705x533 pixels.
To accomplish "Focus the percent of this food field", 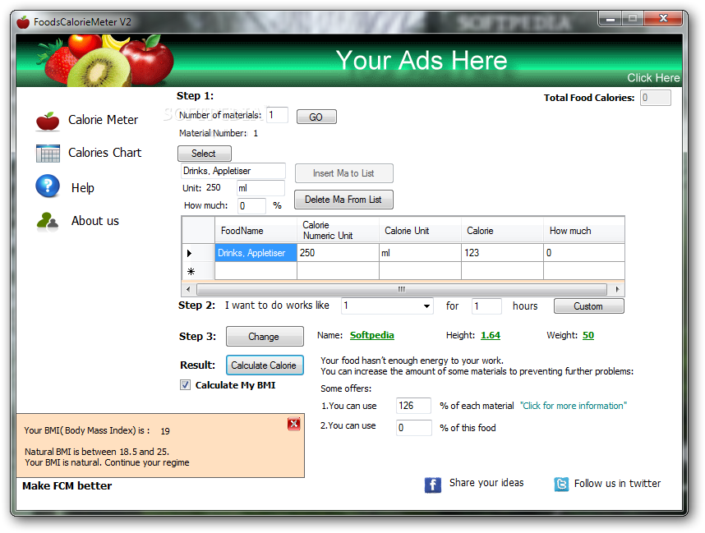I will [413, 428].
